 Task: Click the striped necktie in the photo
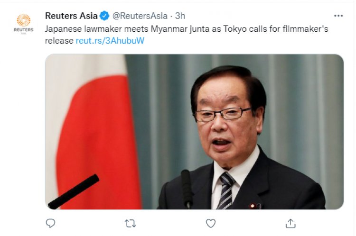click(x=226, y=191)
